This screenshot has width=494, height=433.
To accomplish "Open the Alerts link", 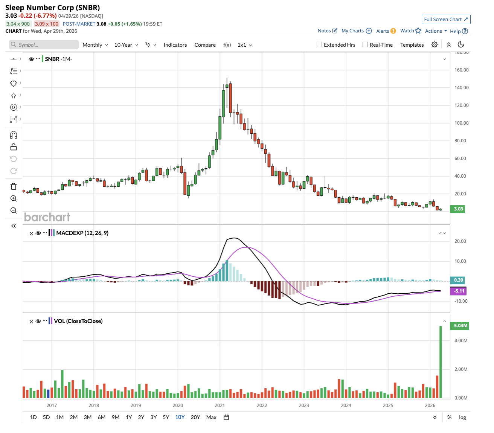I will pos(386,31).
